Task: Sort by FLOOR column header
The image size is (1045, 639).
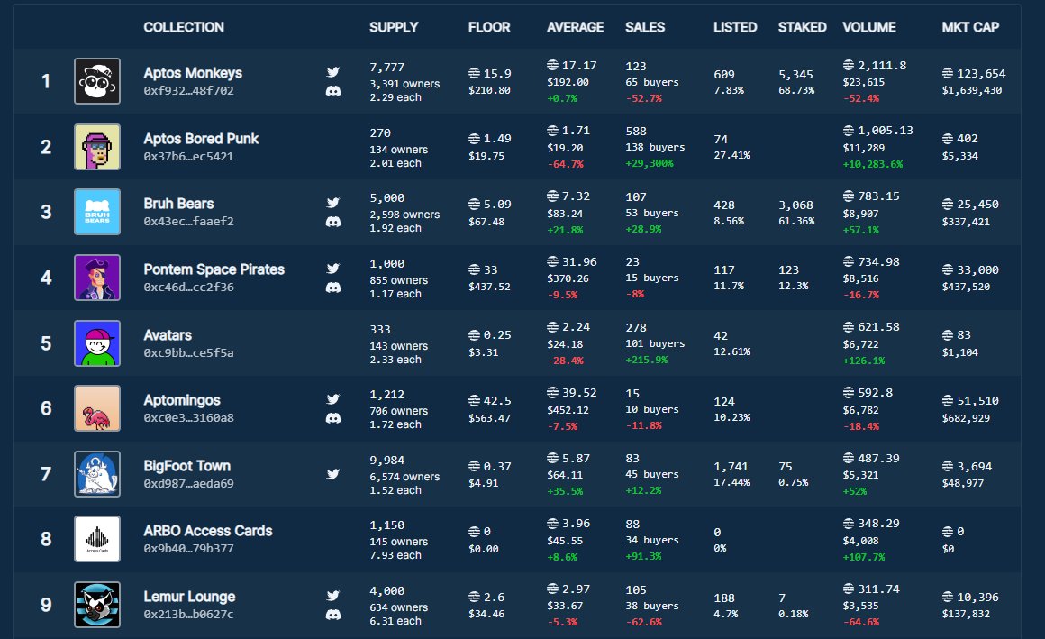Action: 489,27
